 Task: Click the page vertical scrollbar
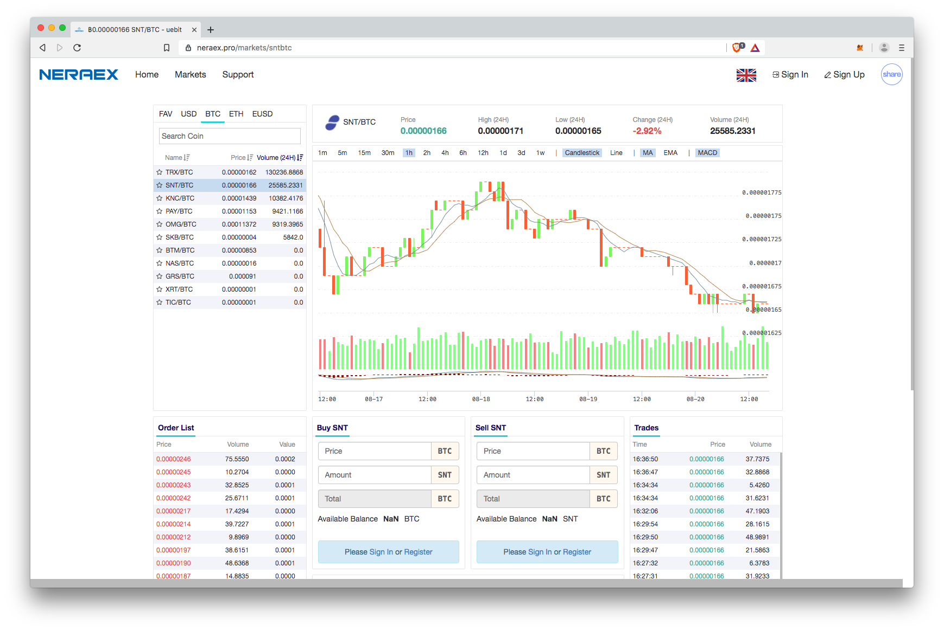[x=912, y=224]
